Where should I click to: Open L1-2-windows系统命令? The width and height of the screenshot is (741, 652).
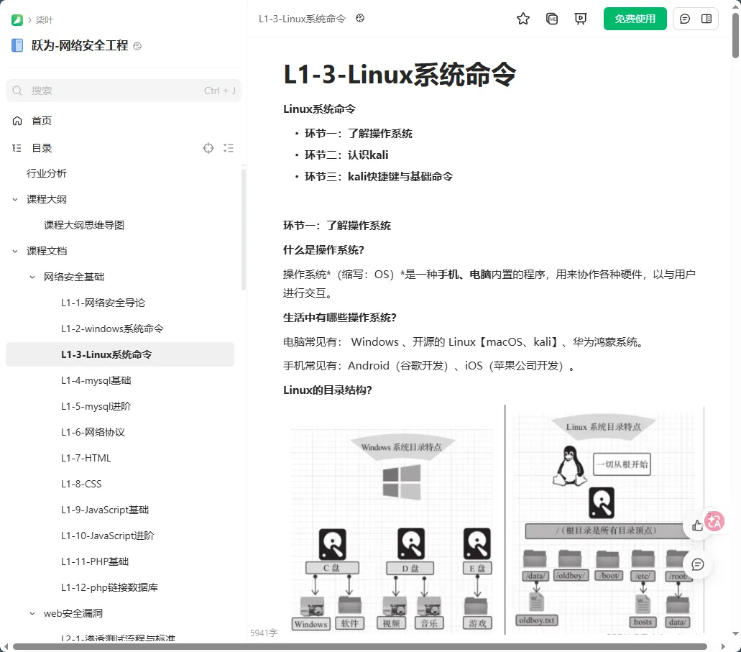coord(112,329)
